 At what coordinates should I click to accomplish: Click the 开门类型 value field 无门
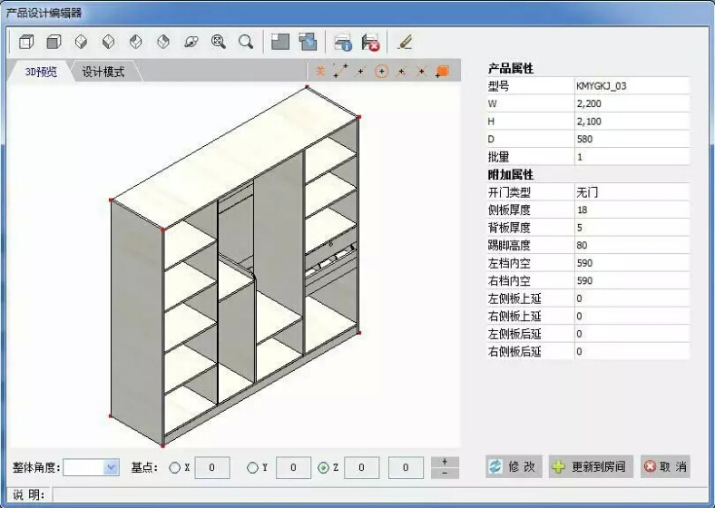coord(631,192)
